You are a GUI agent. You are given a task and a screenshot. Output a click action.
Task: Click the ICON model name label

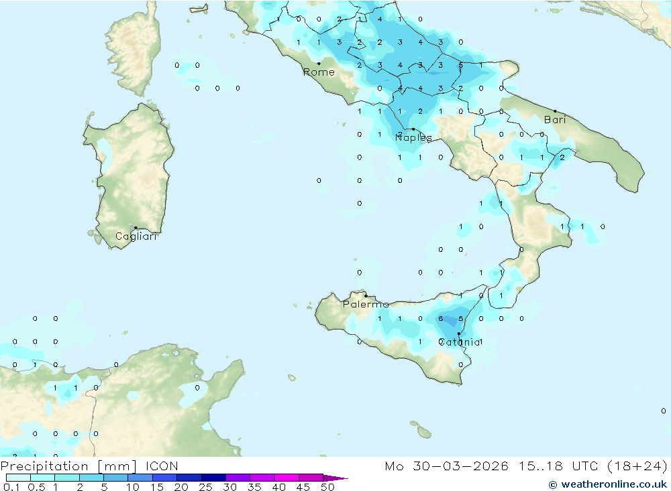click(x=162, y=466)
